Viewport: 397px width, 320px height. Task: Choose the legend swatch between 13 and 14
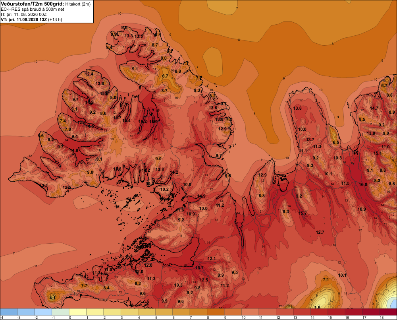tap(302, 312)
